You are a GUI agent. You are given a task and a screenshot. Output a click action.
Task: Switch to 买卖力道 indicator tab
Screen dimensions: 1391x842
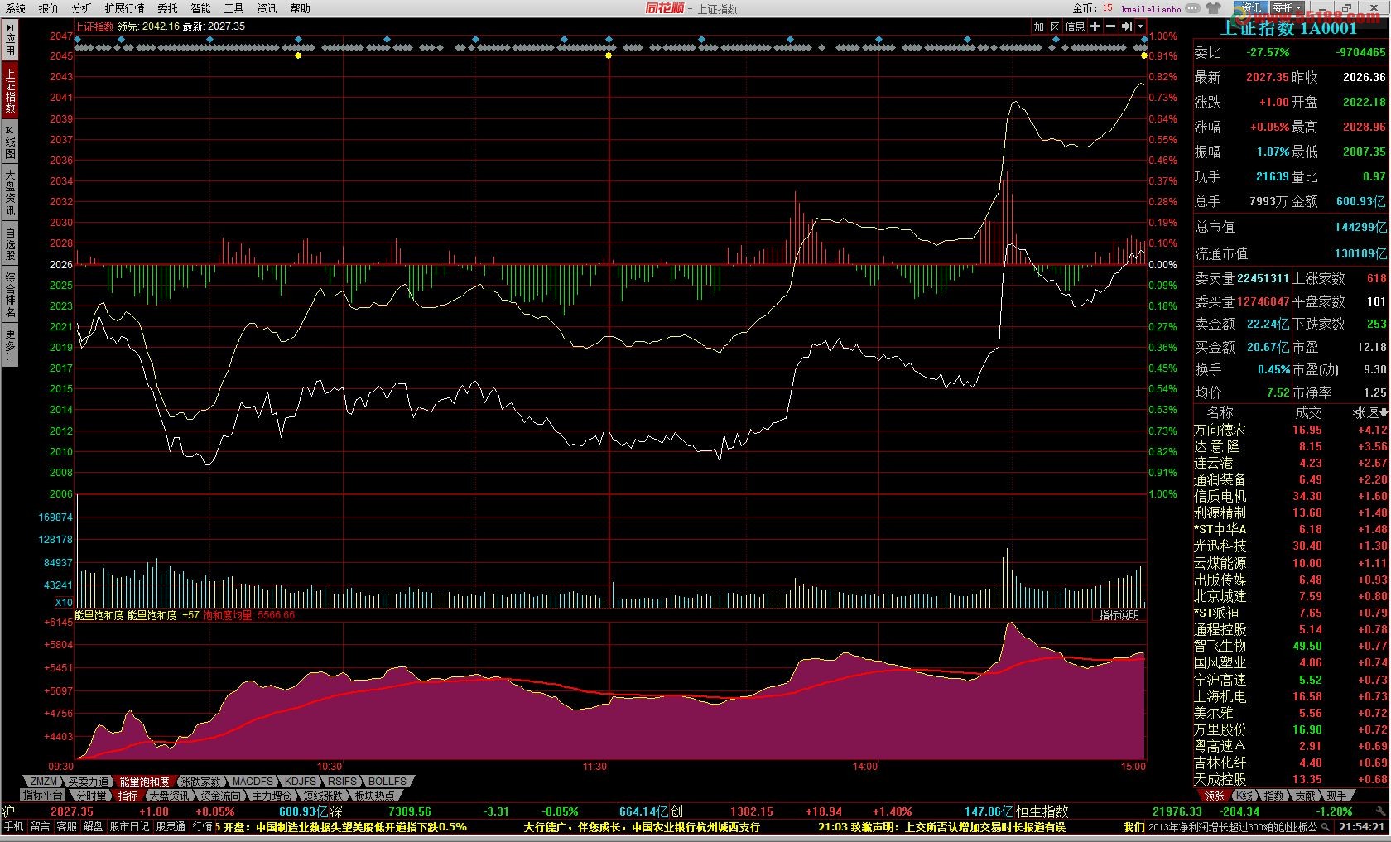(87, 782)
